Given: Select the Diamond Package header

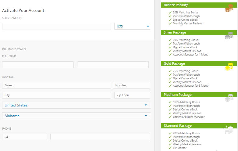Looking at the screenshot, I should 199,126.
